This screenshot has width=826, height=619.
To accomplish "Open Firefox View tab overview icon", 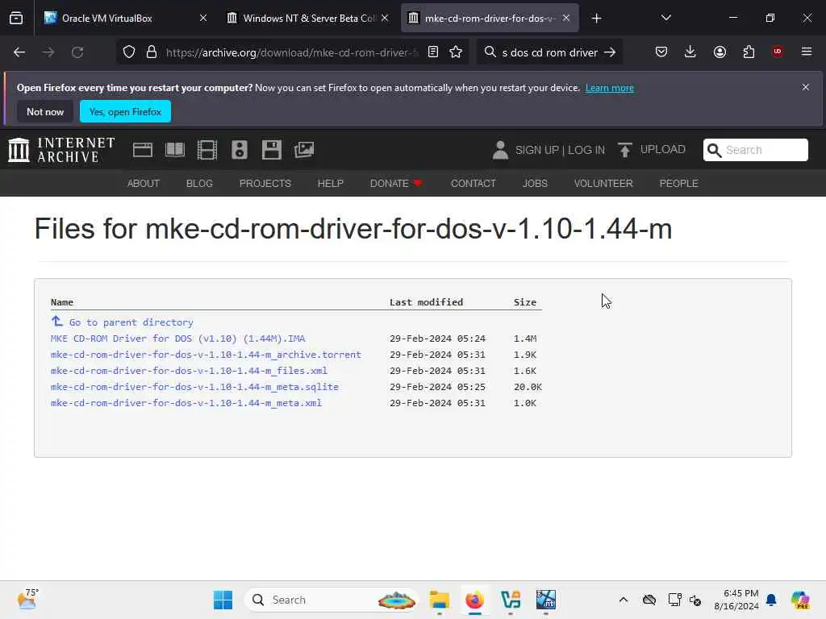I will [x=16, y=18].
